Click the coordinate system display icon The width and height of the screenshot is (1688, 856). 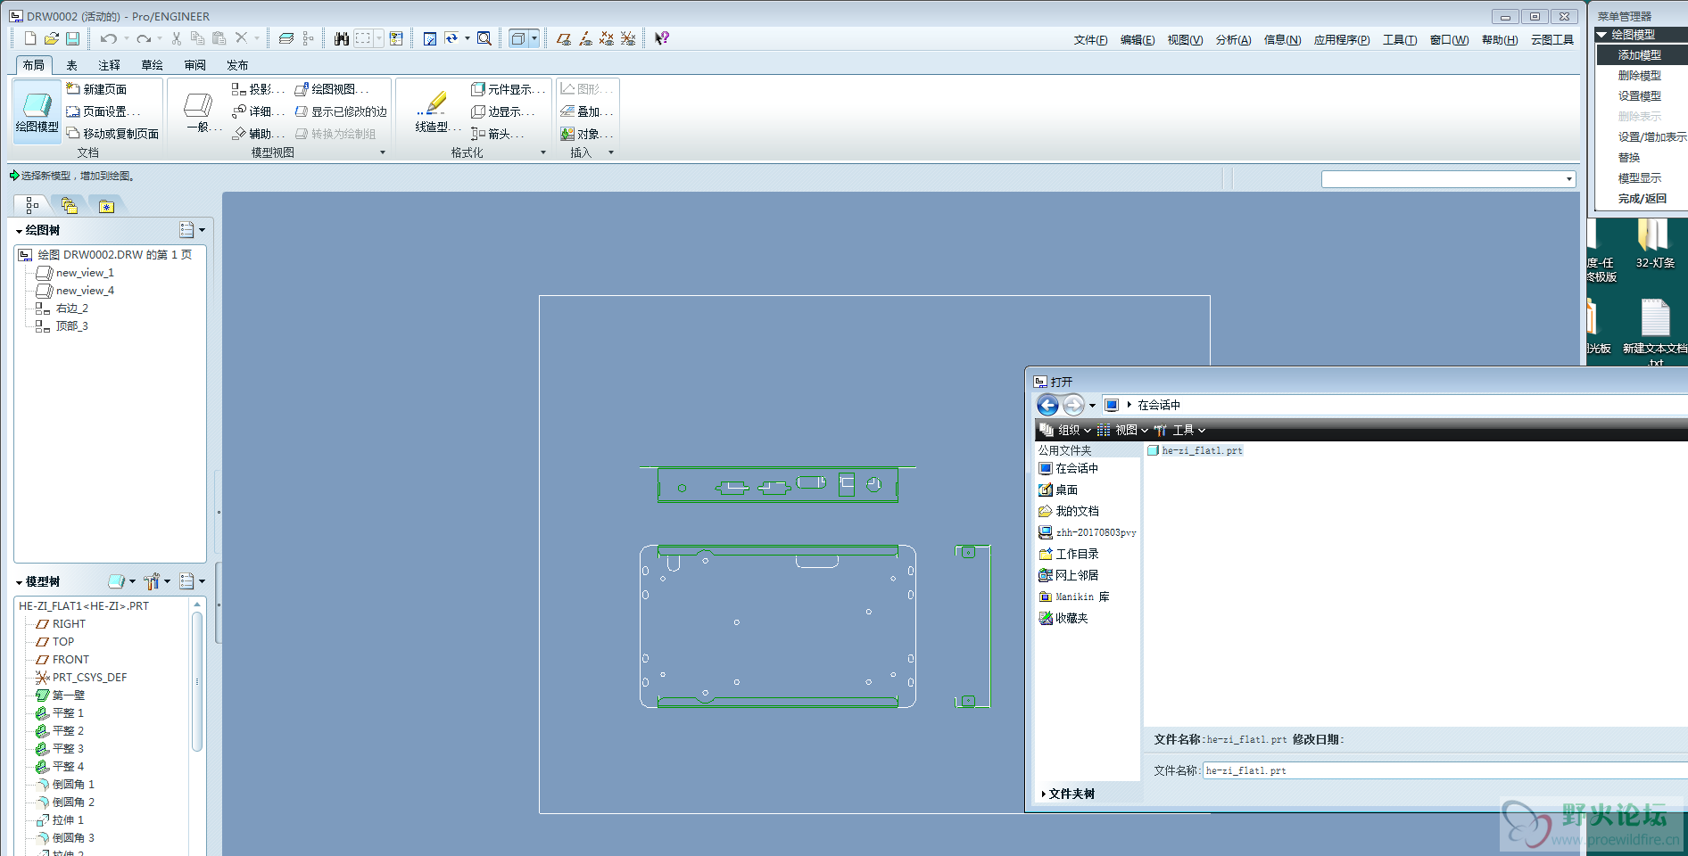(628, 38)
